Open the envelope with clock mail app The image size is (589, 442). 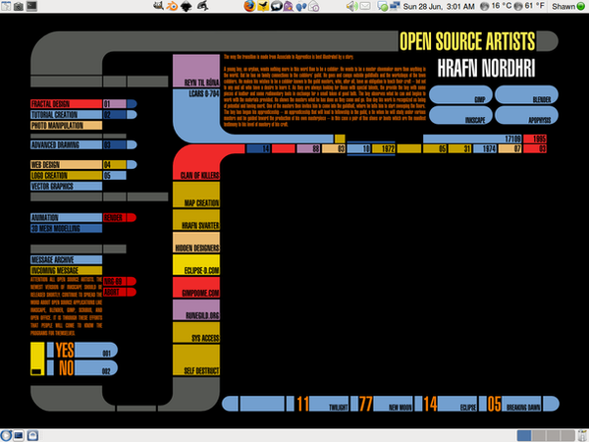click(314, 6)
